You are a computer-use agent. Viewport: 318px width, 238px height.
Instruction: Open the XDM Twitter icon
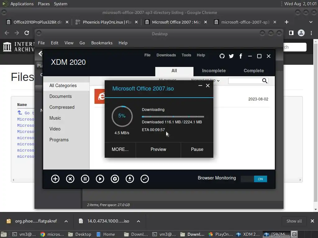pyautogui.click(x=231, y=56)
